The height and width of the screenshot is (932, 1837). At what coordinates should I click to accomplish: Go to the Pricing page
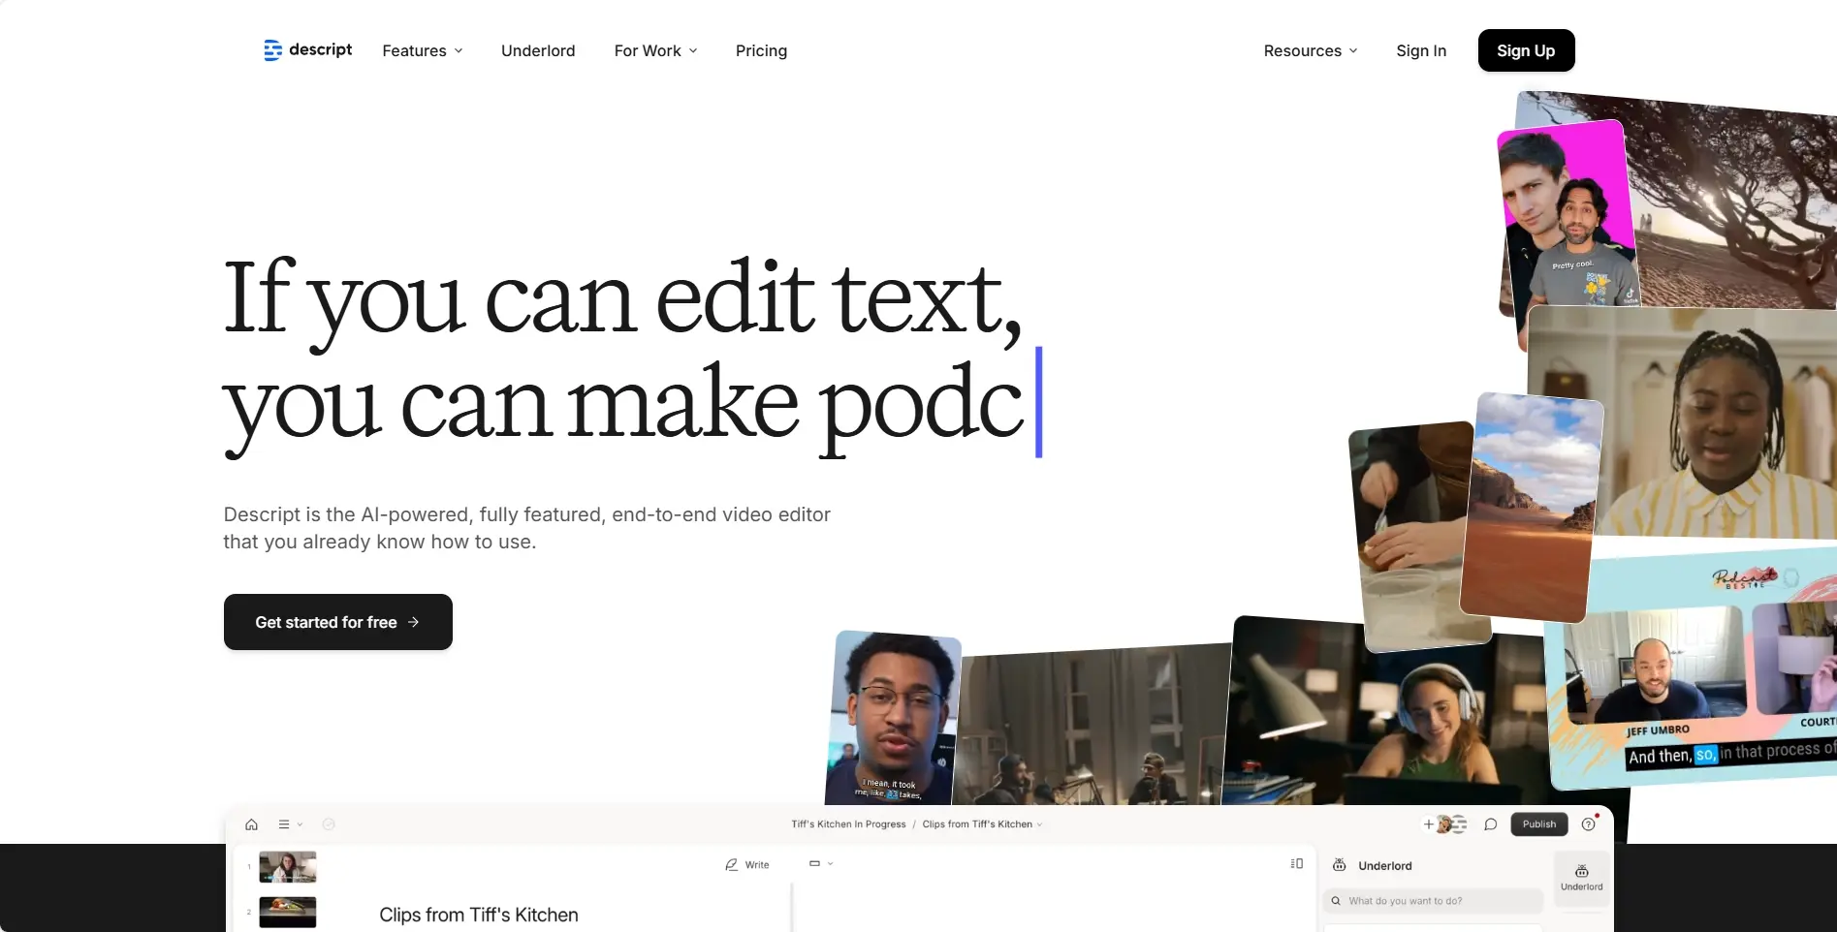761,50
